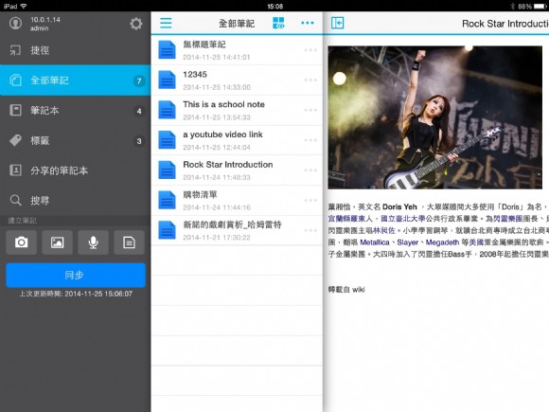Screen dimensions: 549x412
Task: Tap the Bluetooth icon in status bar
Action: (x=513, y=6)
